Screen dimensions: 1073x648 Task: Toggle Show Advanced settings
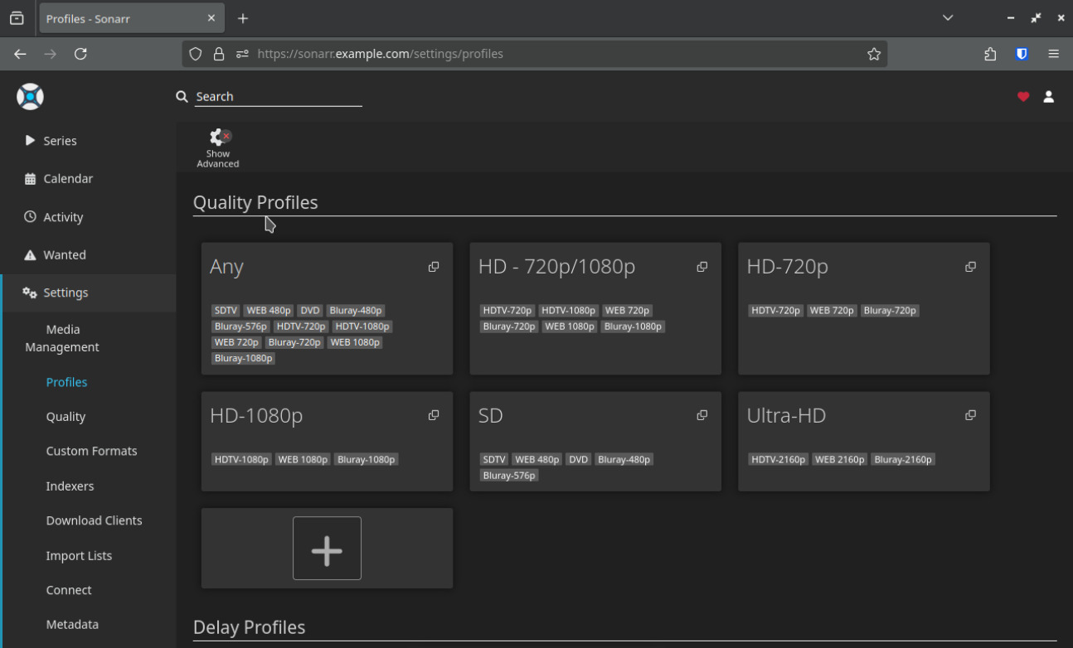tap(218, 147)
